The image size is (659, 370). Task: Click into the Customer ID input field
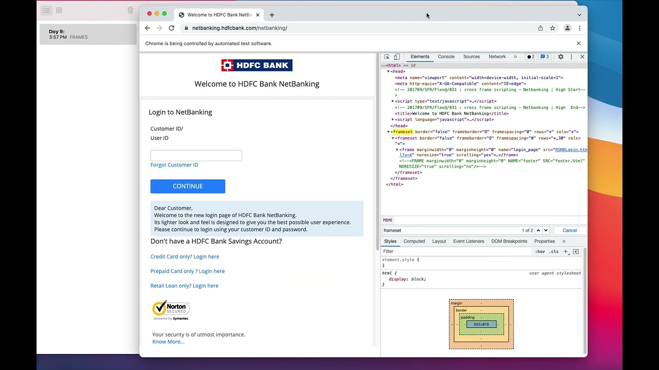pyautogui.click(x=196, y=156)
